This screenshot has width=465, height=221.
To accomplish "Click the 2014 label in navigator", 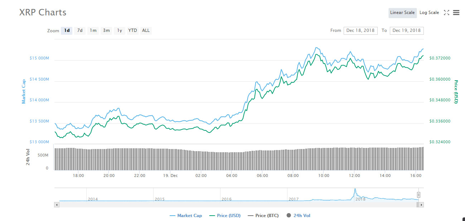I will tap(93, 199).
